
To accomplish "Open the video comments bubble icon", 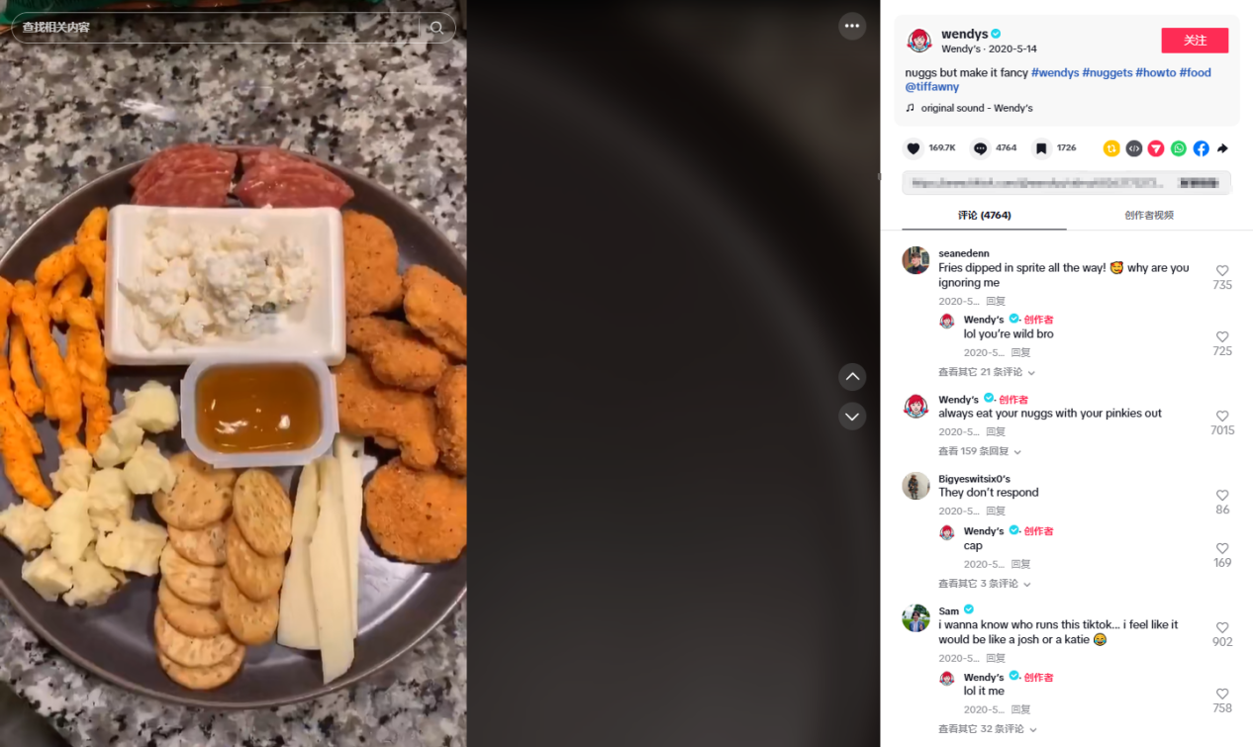I will (980, 148).
